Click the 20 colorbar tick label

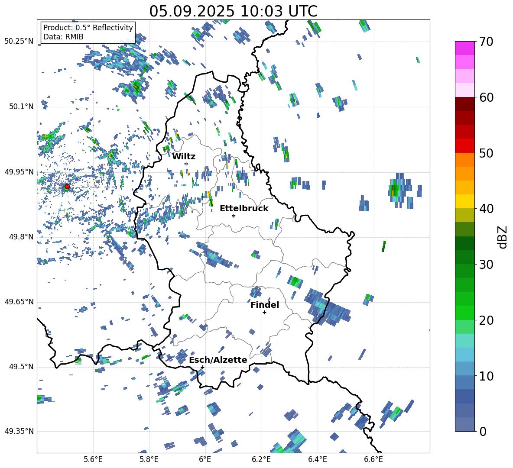(486, 320)
